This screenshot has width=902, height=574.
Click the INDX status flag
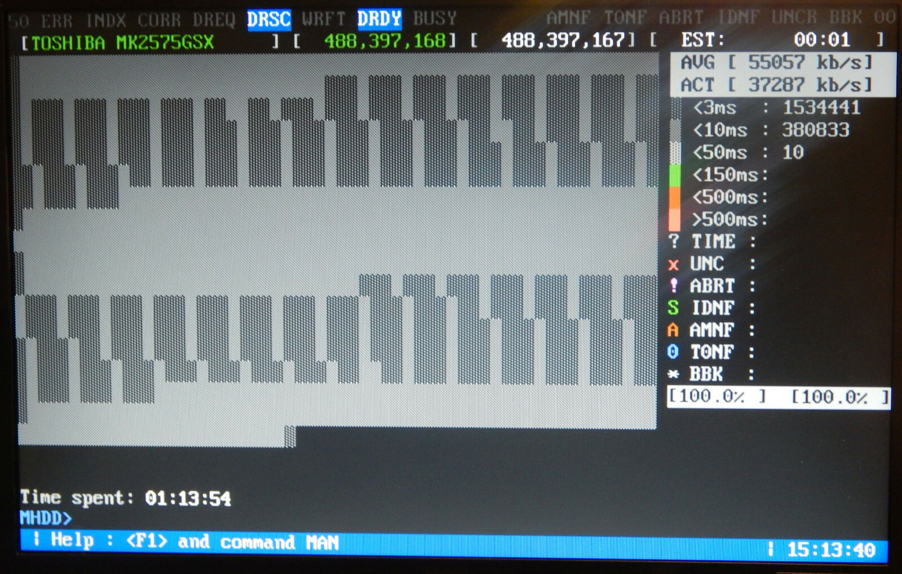pyautogui.click(x=105, y=21)
